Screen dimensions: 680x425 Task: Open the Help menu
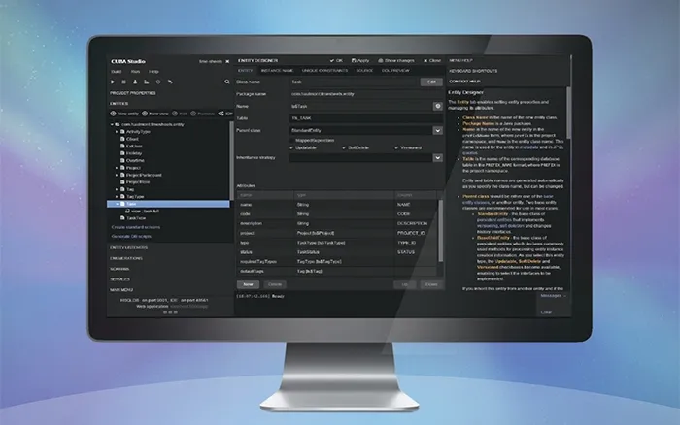[153, 72]
